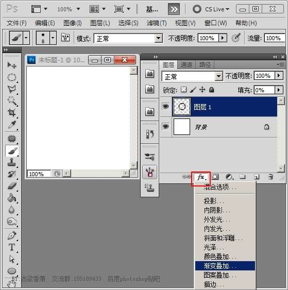Open brush preset picker arrow
Viewport: 288px width, 290px height.
(53, 38)
